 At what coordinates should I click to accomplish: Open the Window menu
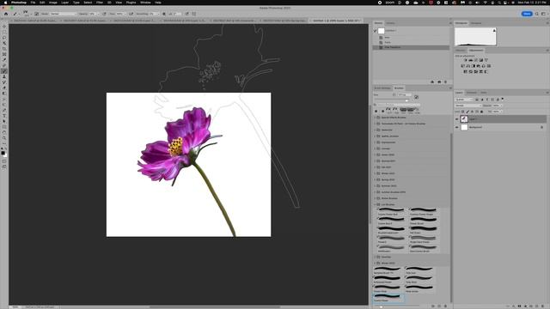[145, 2]
